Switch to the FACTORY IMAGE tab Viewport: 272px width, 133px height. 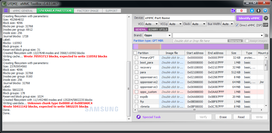[x=88, y=11]
